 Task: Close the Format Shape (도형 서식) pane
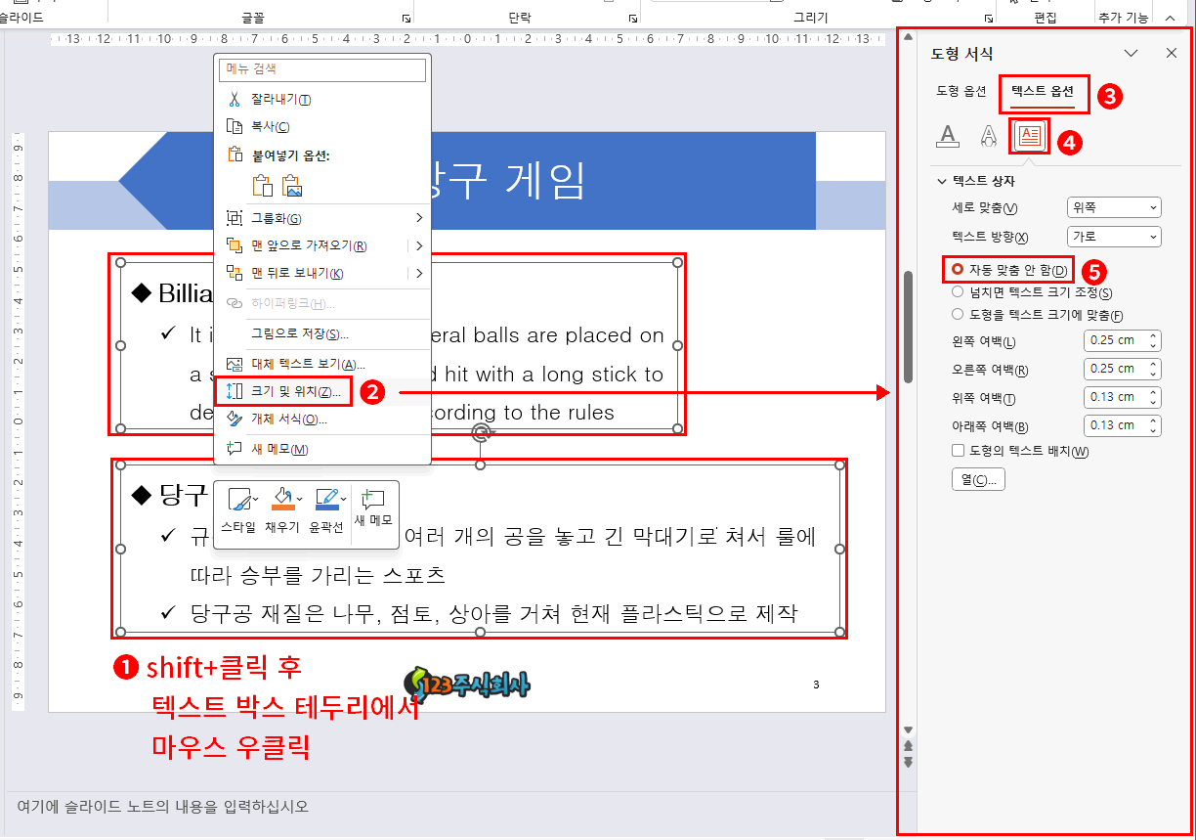[1172, 53]
